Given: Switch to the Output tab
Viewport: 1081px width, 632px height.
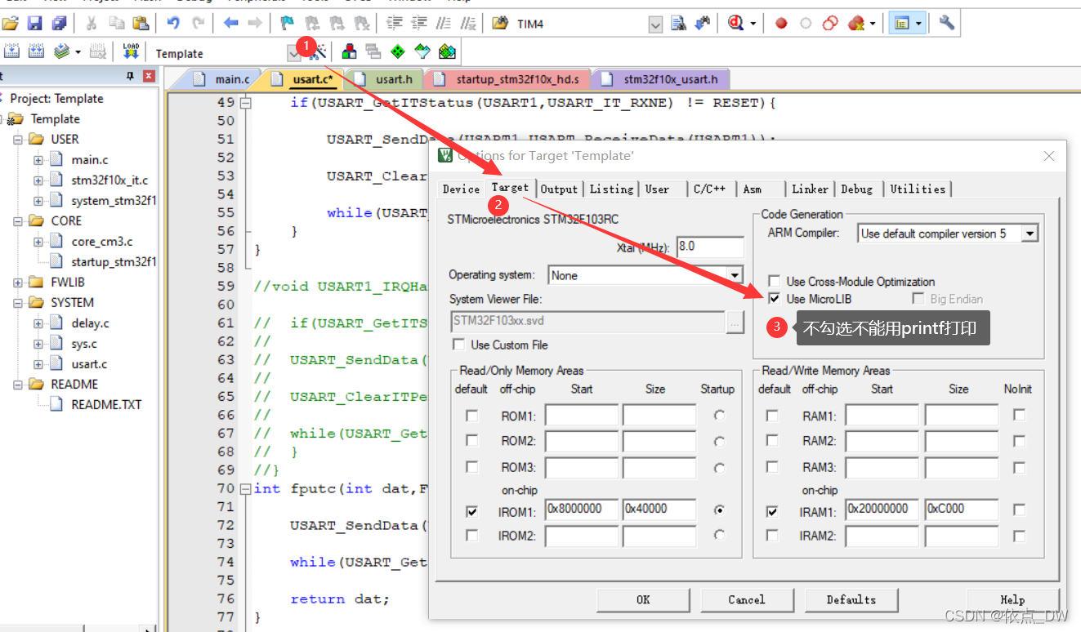Looking at the screenshot, I should click(x=559, y=189).
